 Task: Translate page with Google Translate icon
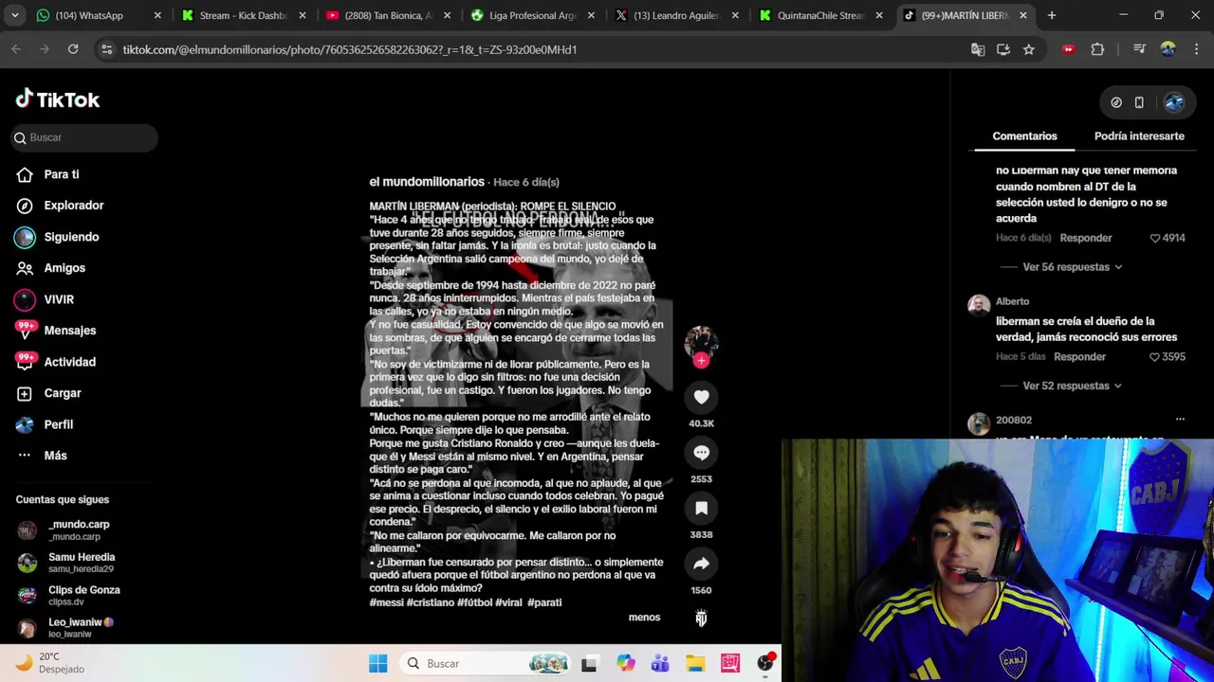point(978,49)
